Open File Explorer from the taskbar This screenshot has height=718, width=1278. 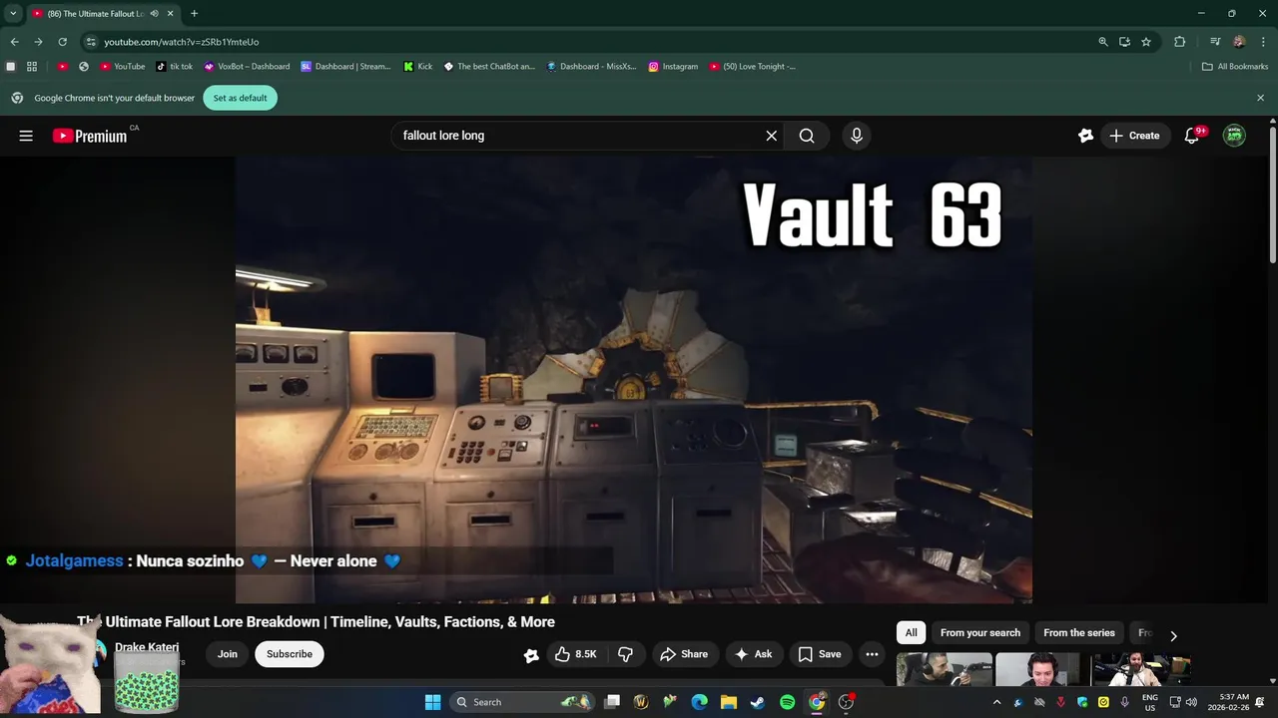[x=729, y=702]
